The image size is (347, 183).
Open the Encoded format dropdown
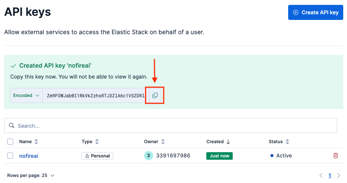pos(26,95)
